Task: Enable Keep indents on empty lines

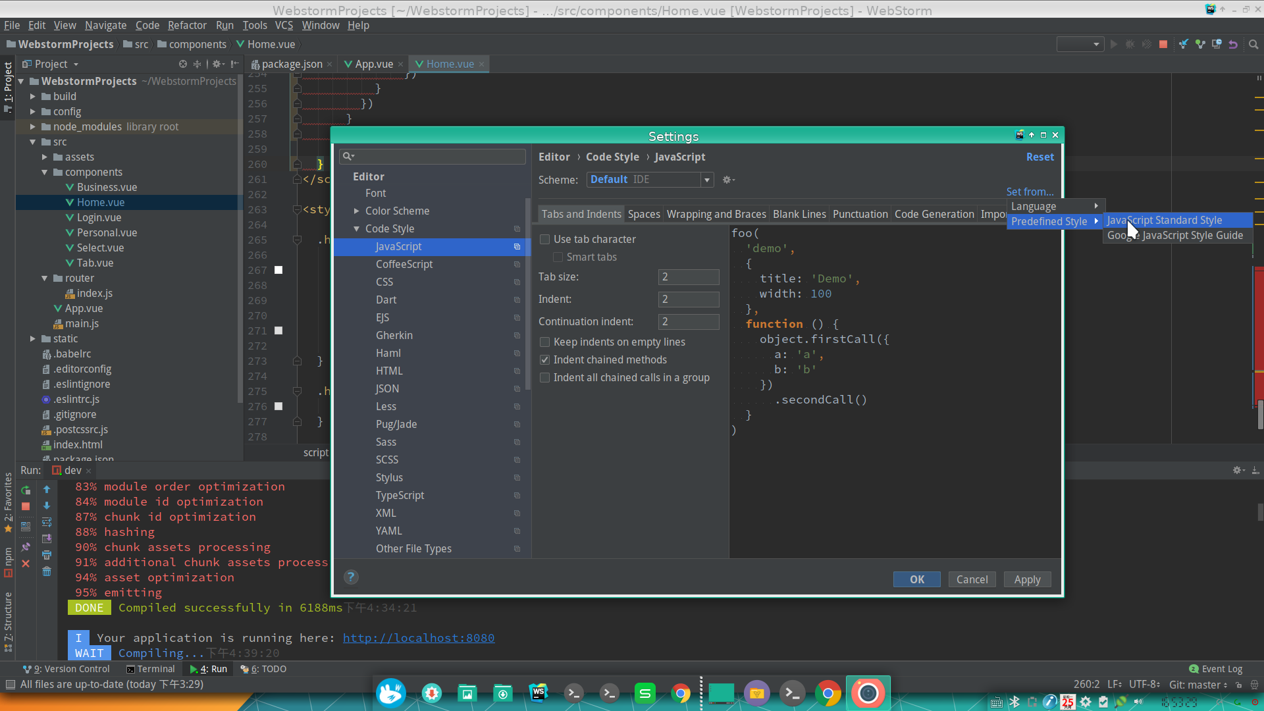Action: click(x=544, y=342)
